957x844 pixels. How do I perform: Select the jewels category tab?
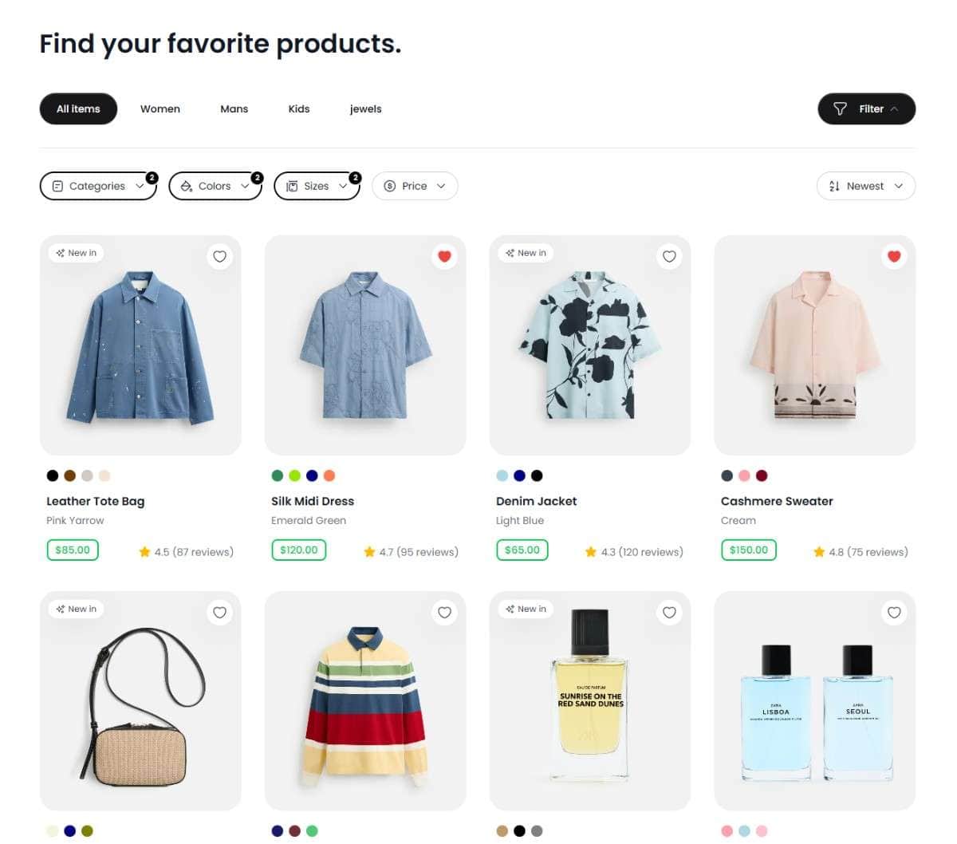pyautogui.click(x=365, y=108)
